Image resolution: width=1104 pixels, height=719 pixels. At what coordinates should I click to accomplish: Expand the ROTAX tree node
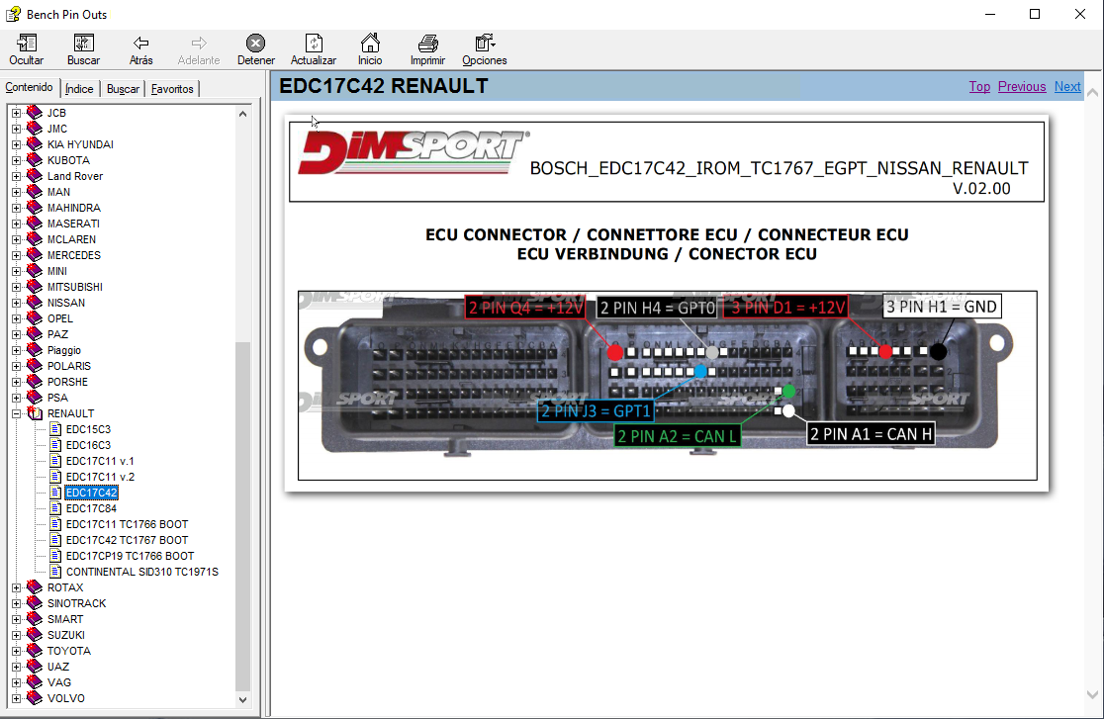tap(16, 587)
